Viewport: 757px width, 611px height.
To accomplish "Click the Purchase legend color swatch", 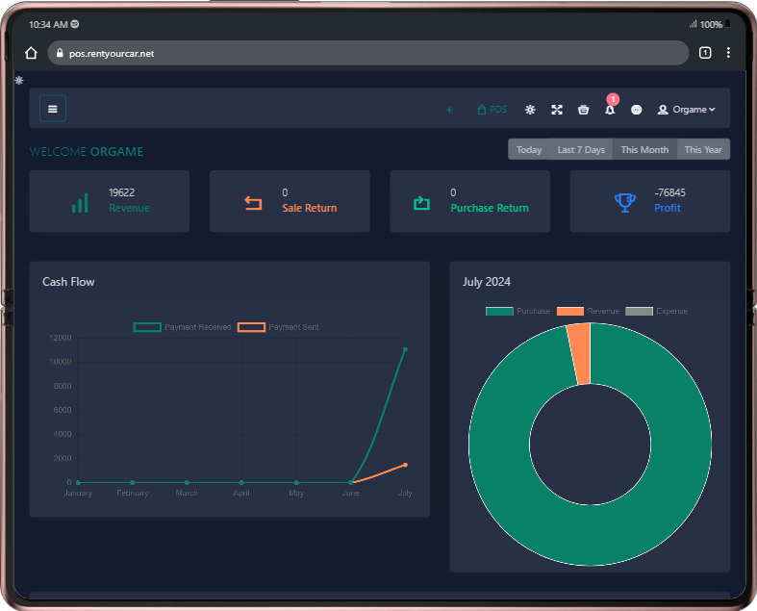I will tap(499, 311).
